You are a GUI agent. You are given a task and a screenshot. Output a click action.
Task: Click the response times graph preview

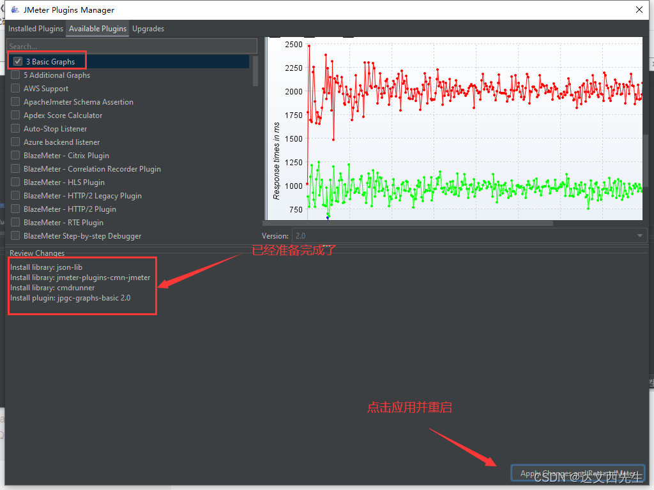455,128
